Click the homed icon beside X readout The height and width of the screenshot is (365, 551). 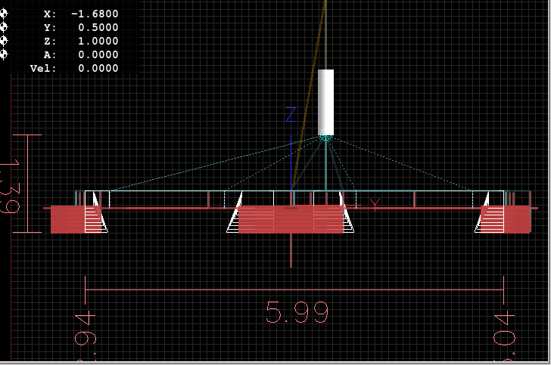click(x=4, y=14)
